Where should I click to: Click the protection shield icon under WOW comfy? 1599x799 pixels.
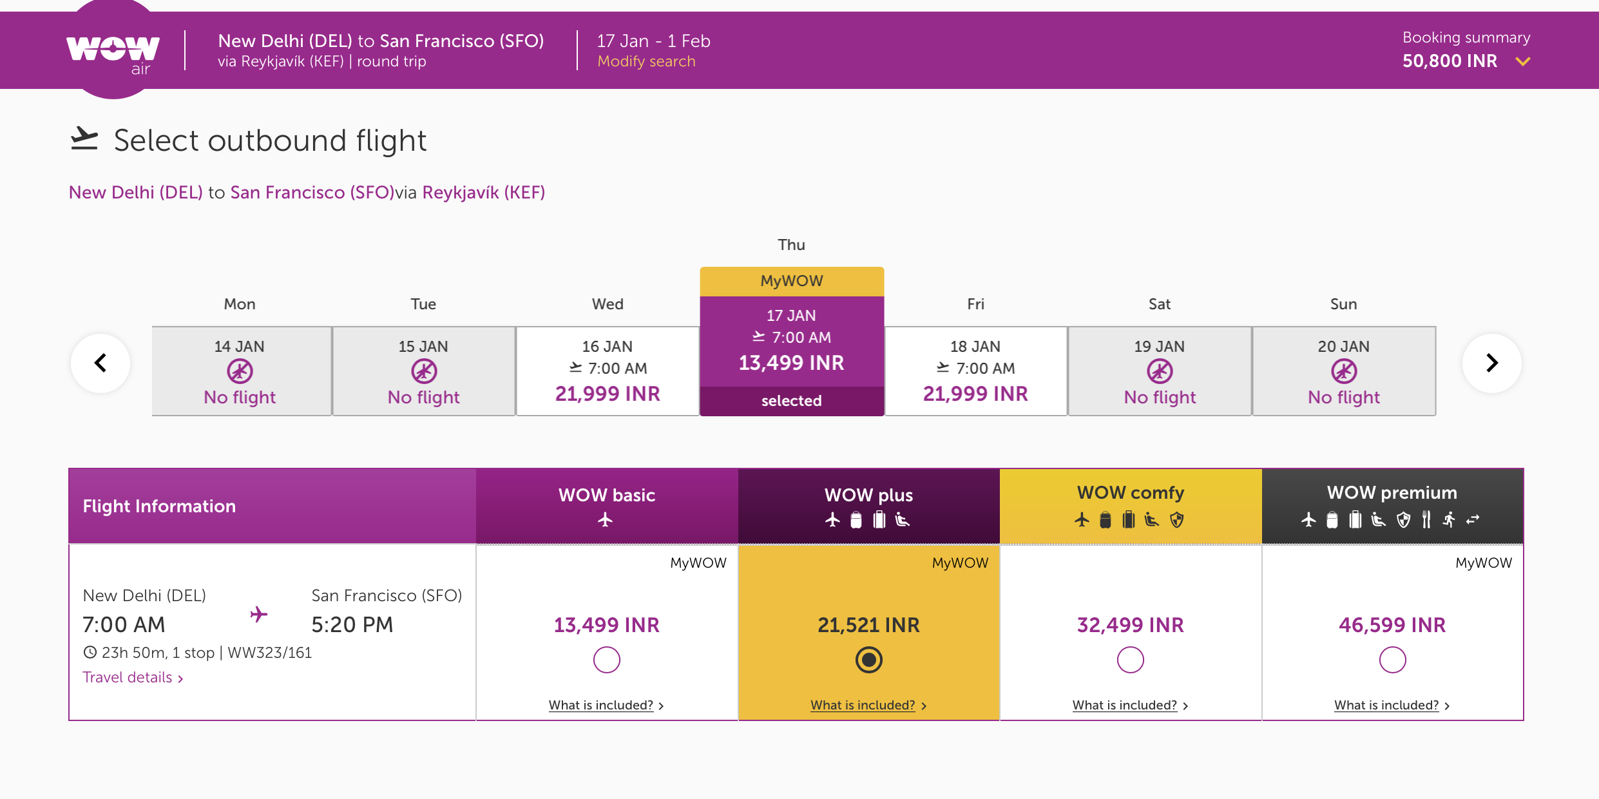coord(1176,519)
